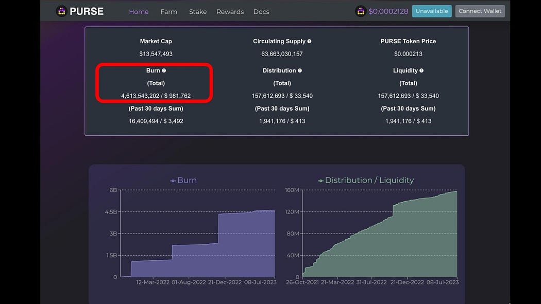The height and width of the screenshot is (304, 541).
Task: Click the PURSE logo icon
Action: [61, 11]
